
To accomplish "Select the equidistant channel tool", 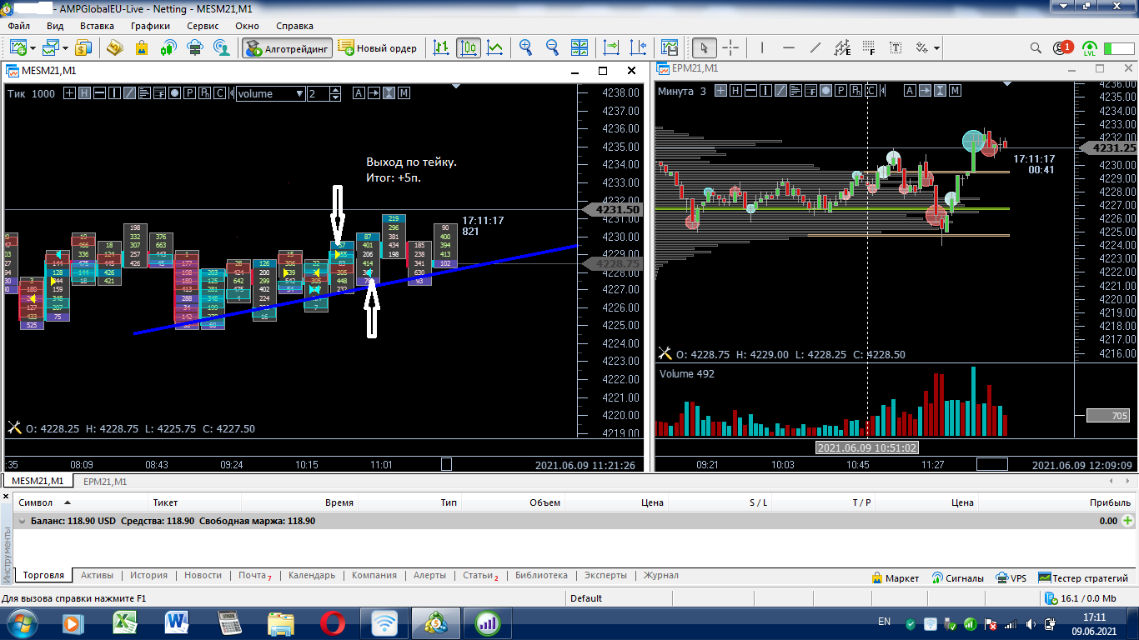I will (x=842, y=47).
